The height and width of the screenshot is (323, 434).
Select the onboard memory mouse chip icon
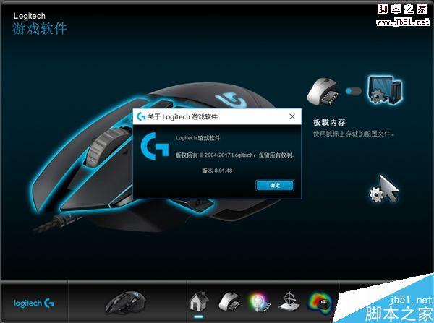coord(323,91)
